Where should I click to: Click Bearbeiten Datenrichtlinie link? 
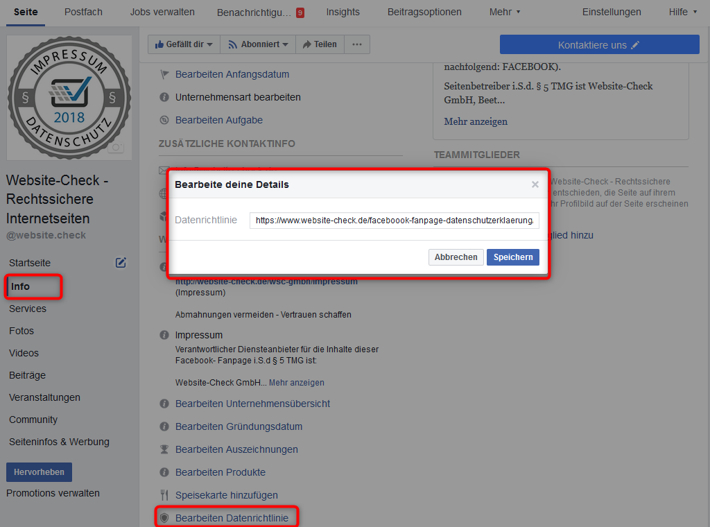tap(232, 518)
